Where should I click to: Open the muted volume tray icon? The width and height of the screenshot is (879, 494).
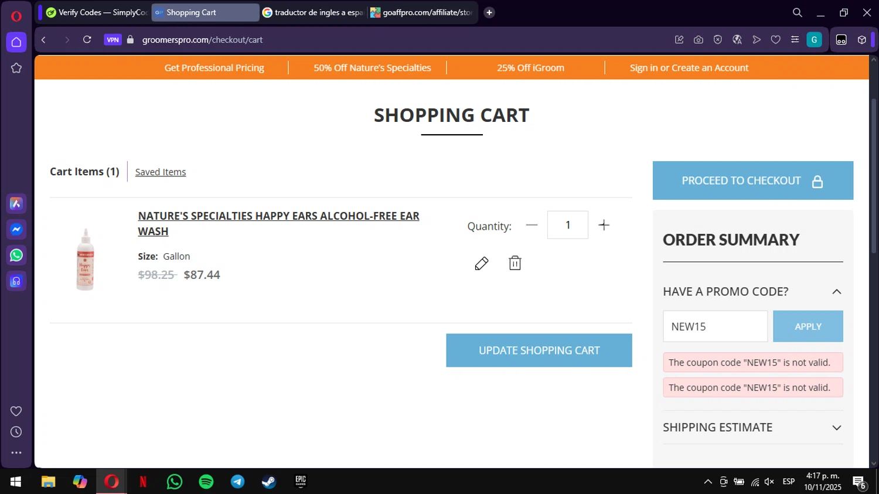point(769,482)
